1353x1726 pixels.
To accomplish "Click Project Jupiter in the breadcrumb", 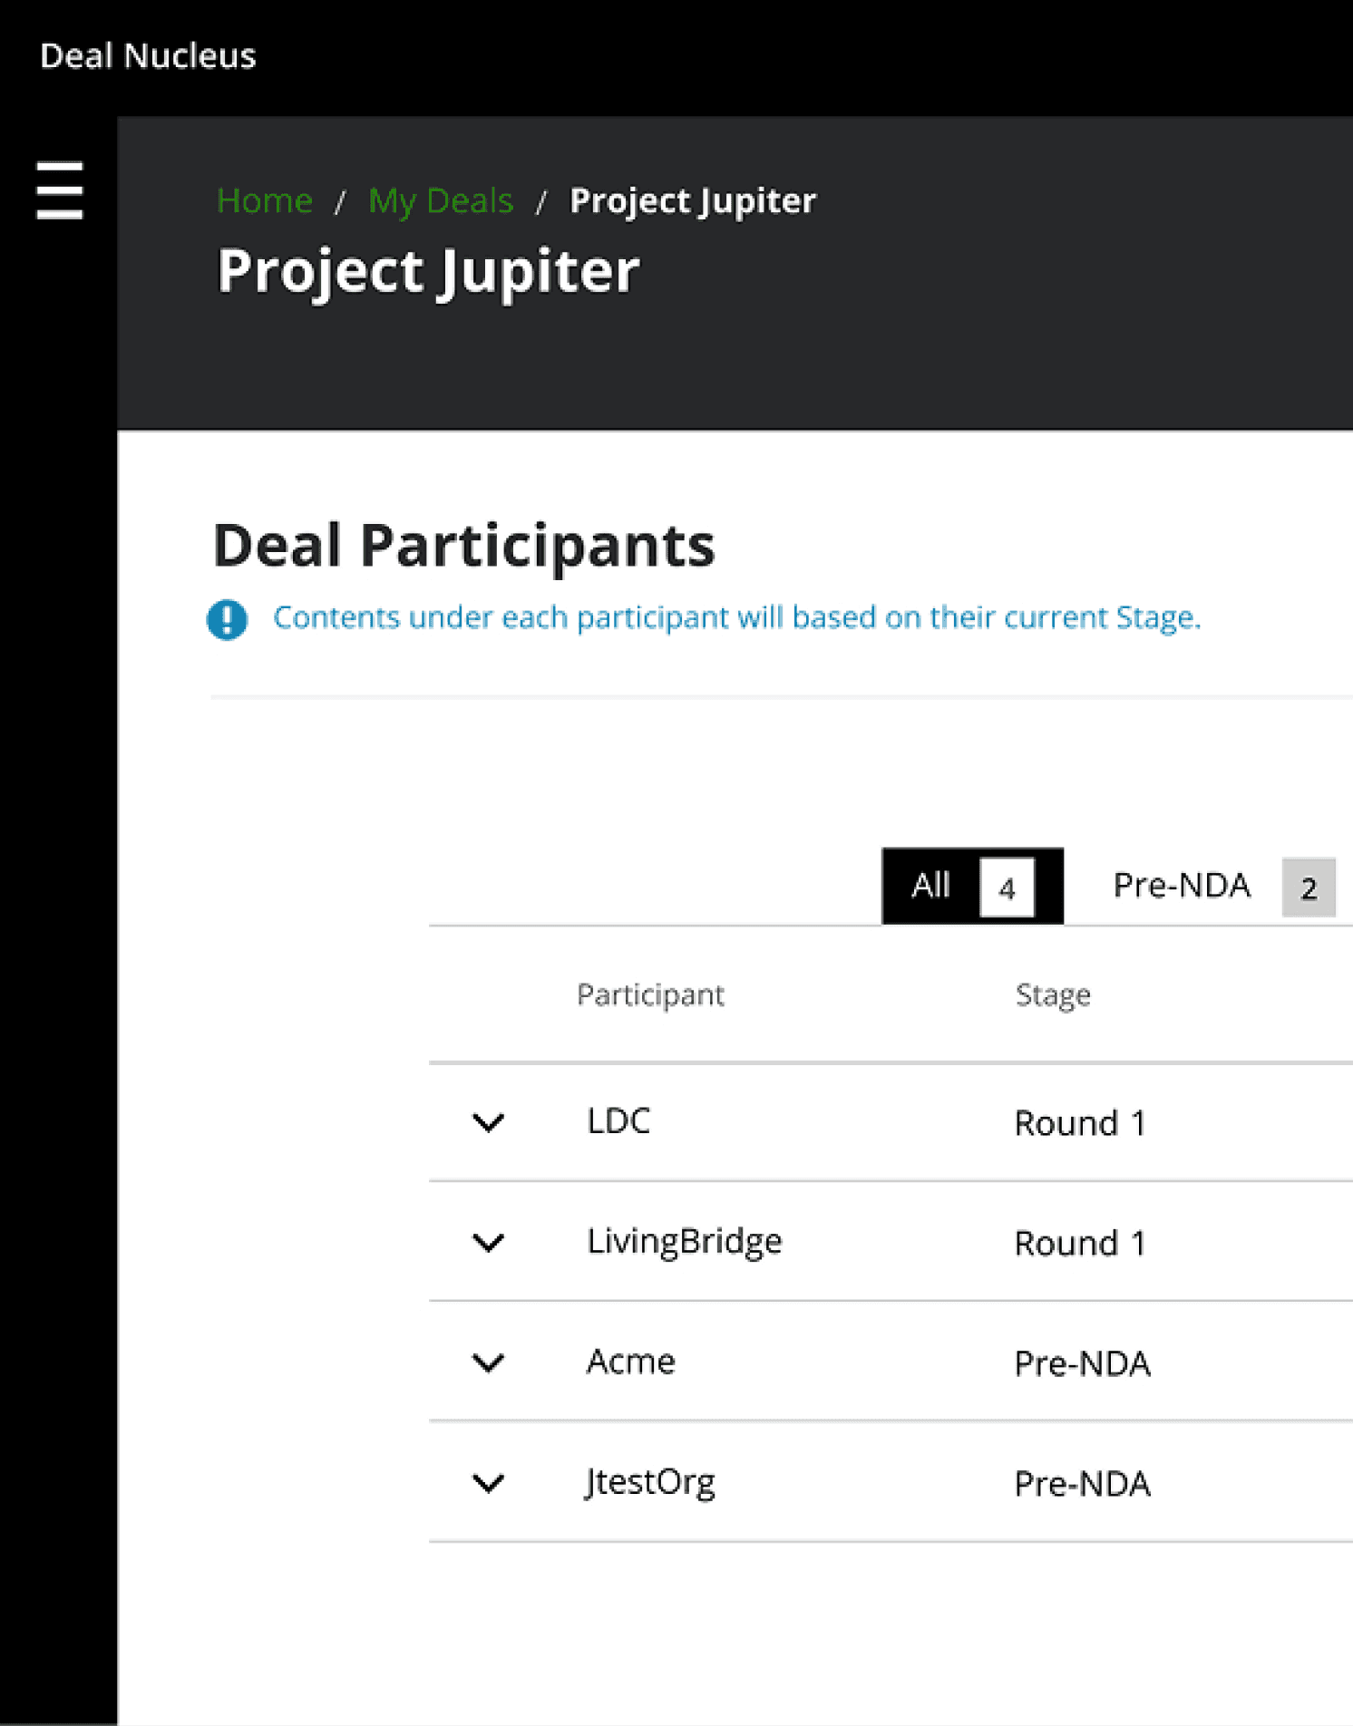I will [x=693, y=200].
